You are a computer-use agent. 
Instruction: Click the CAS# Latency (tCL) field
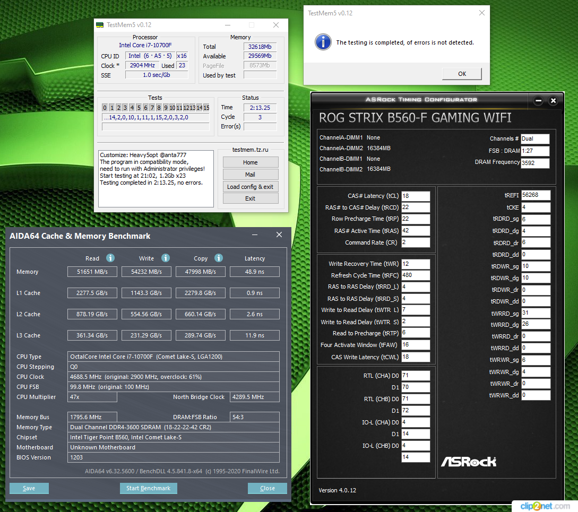(x=416, y=196)
